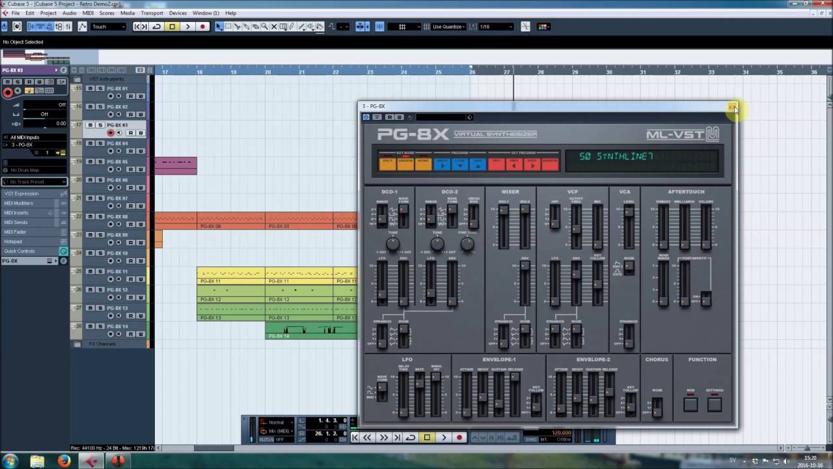The image size is (833, 469).
Task: Mute track PG-8X 11
Action: point(90,271)
